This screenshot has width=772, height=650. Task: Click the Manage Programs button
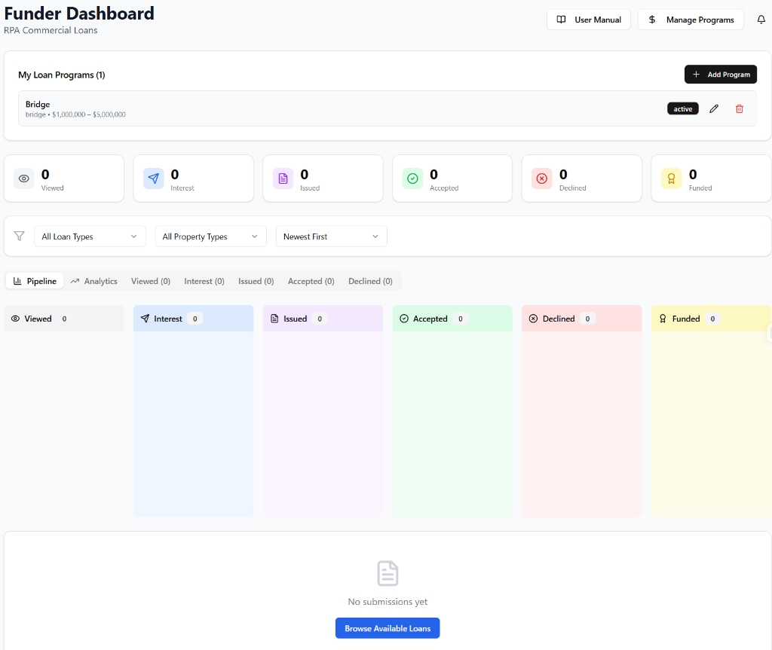point(691,20)
